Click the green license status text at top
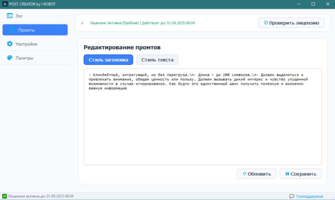 [x=142, y=23]
